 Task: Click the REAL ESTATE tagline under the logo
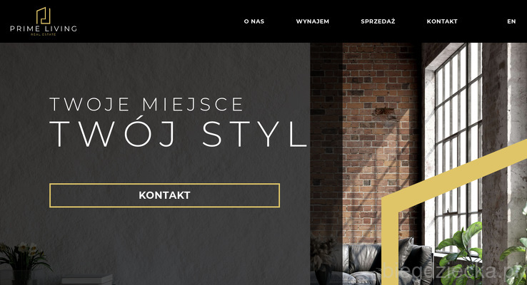tap(44, 34)
